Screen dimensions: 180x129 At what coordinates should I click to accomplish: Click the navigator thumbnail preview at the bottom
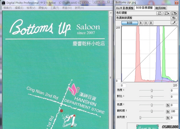click(x=147, y=127)
